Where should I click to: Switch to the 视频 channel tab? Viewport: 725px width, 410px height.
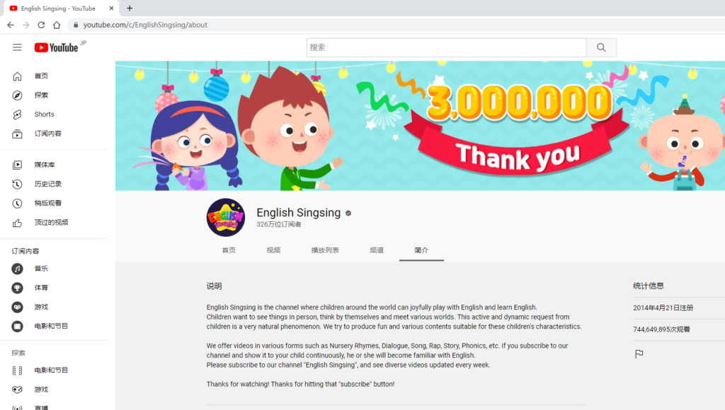[273, 250]
